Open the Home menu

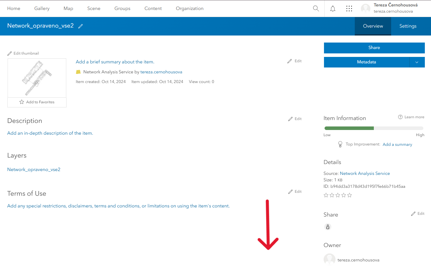[x=14, y=9]
